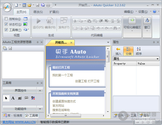Click the 创建工程 link
Viewport: 162px width, 125px height.
point(81,81)
